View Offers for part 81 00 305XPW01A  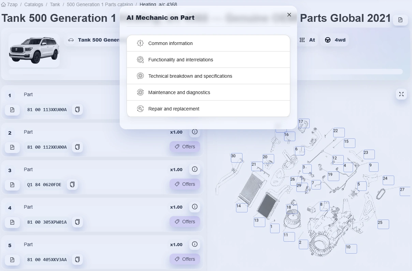[x=185, y=222]
